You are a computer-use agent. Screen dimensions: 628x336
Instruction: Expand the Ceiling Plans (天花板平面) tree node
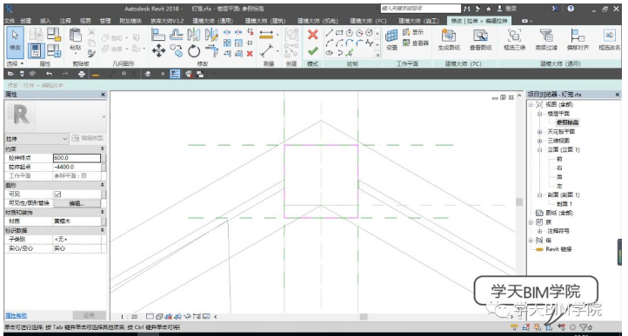coord(539,132)
